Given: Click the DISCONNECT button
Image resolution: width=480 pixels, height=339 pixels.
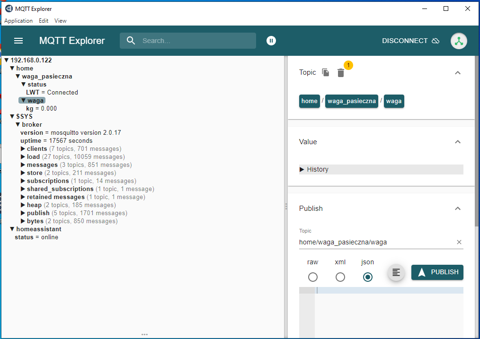Looking at the screenshot, I should tap(410, 41).
